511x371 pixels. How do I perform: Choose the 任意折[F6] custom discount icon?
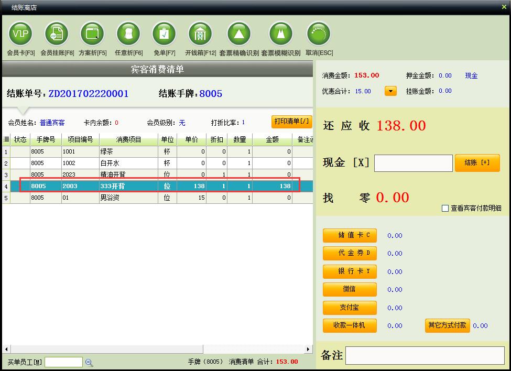pos(128,34)
